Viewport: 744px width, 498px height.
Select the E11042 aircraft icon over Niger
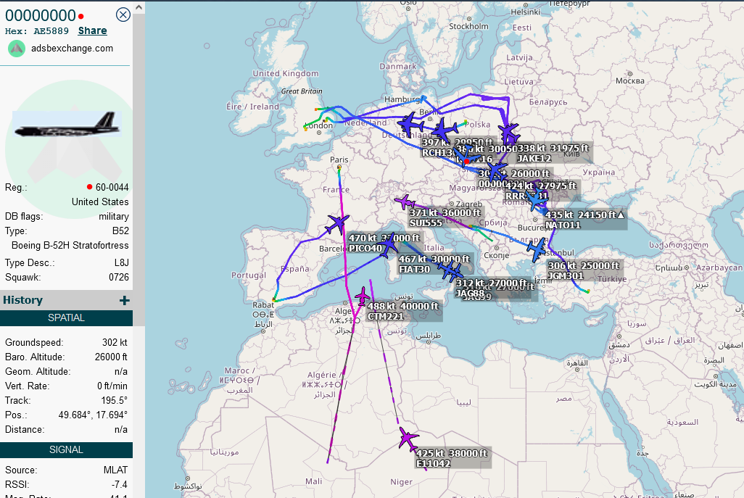coord(408,439)
